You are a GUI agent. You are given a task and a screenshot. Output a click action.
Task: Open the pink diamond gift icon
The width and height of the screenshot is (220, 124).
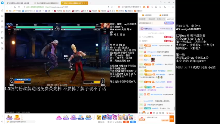click(x=59, y=117)
